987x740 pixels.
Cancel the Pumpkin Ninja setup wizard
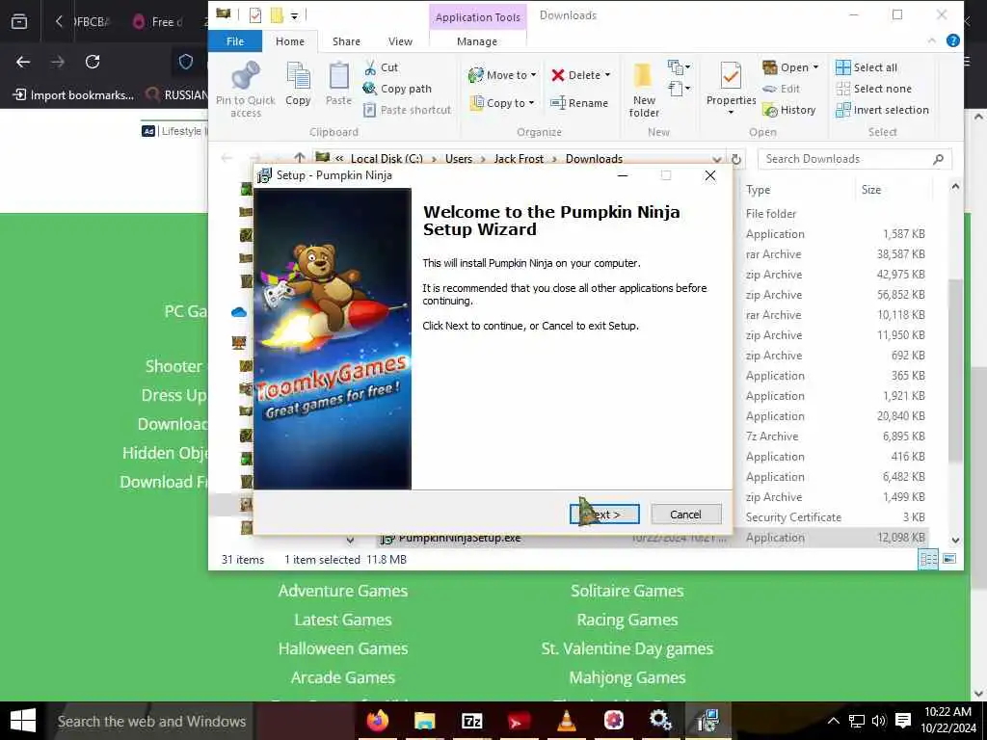click(685, 515)
